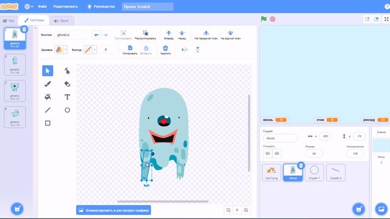
Task: Bring selection to front
Action: tap(206, 33)
